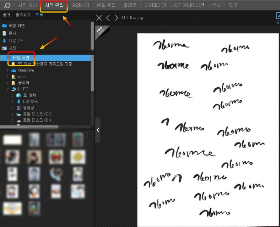
Task: Select 로컬 디스크 (C:) drive
Action: (37, 114)
